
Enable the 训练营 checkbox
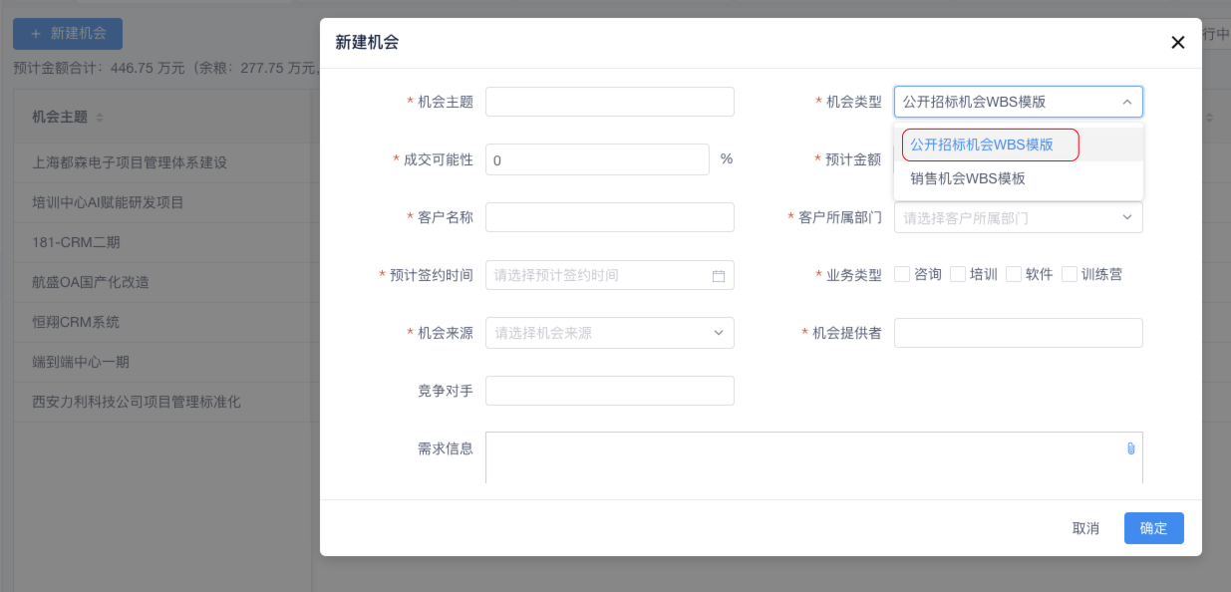[1070, 274]
